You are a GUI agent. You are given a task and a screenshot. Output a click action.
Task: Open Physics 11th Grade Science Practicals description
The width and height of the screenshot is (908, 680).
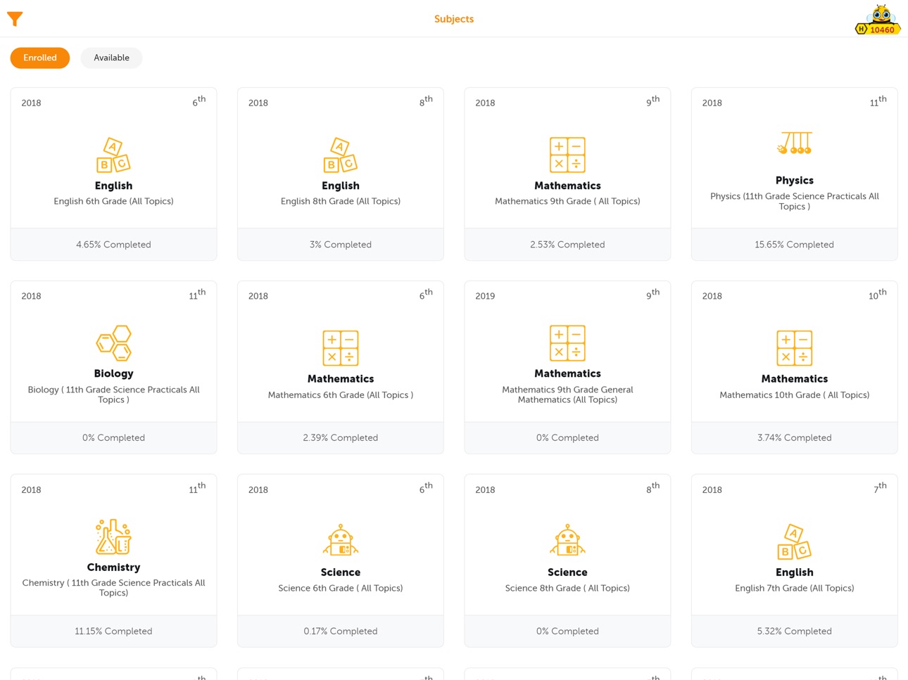coord(795,201)
